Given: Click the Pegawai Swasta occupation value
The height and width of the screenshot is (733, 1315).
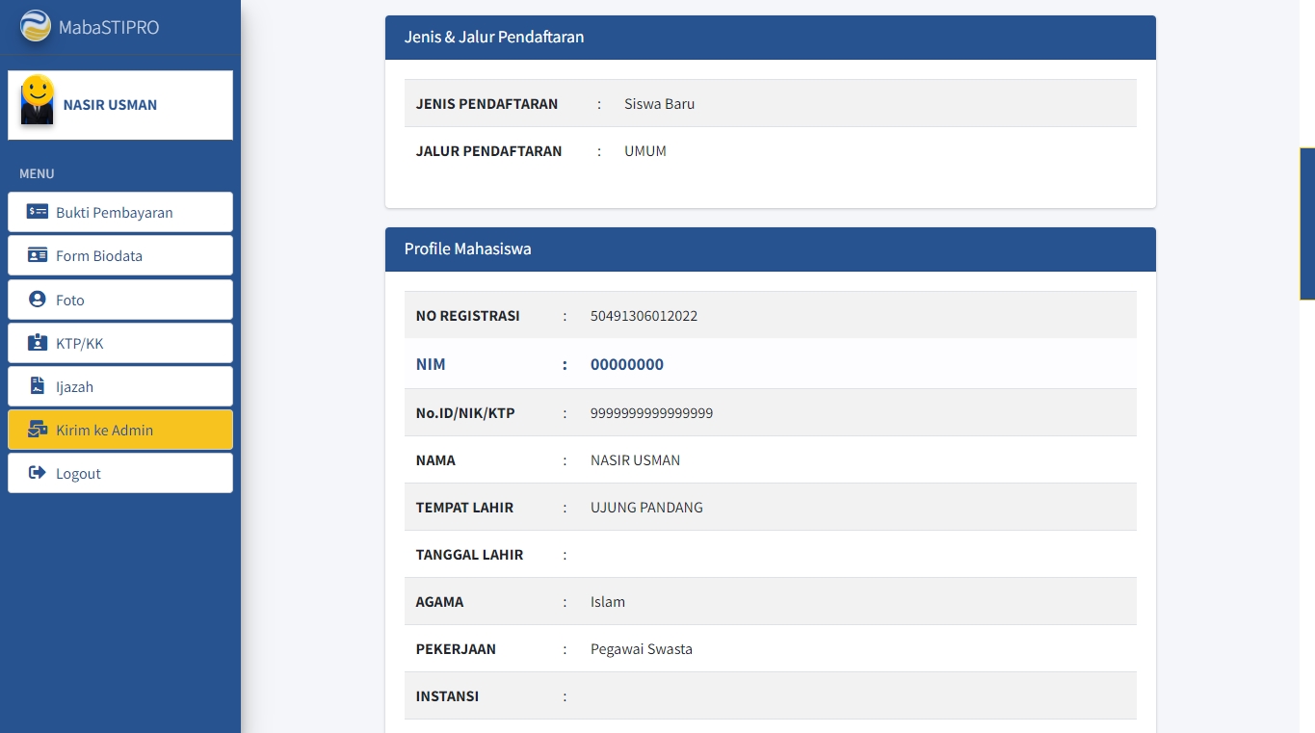Looking at the screenshot, I should point(641,649).
